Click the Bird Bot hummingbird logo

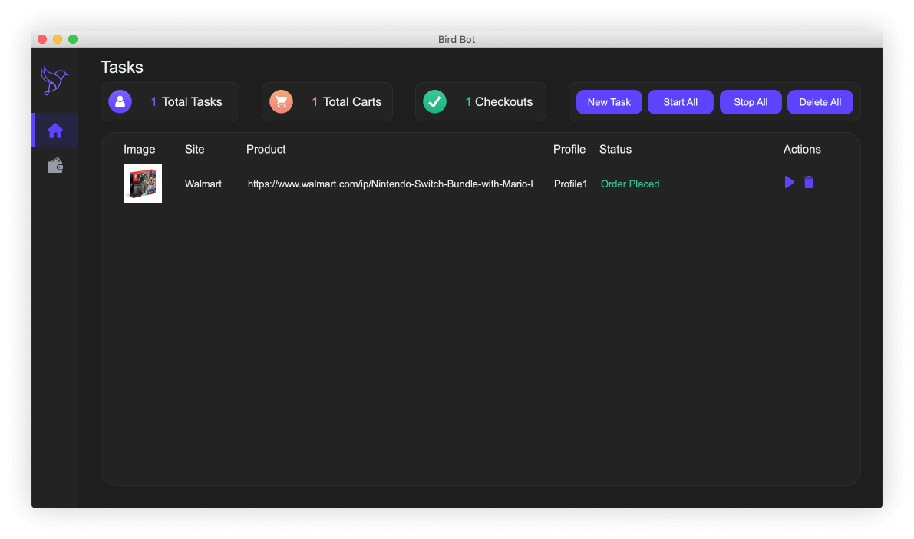pyautogui.click(x=54, y=81)
